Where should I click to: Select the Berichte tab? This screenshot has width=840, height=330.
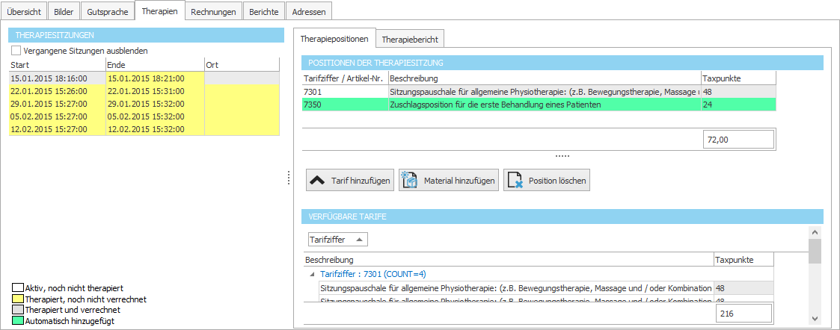coord(265,11)
